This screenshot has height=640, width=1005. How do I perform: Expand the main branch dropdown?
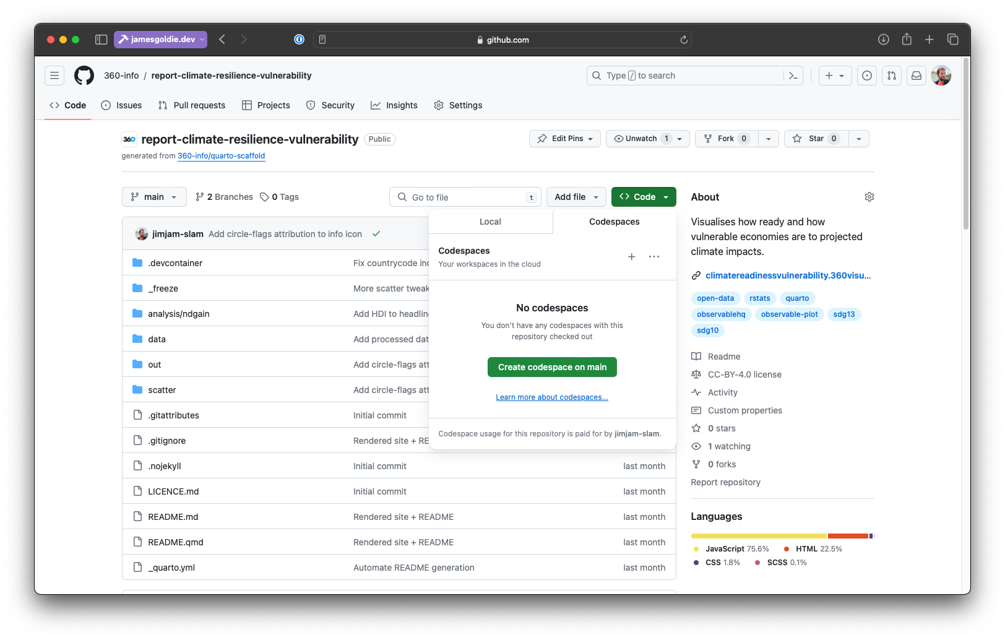click(x=154, y=197)
